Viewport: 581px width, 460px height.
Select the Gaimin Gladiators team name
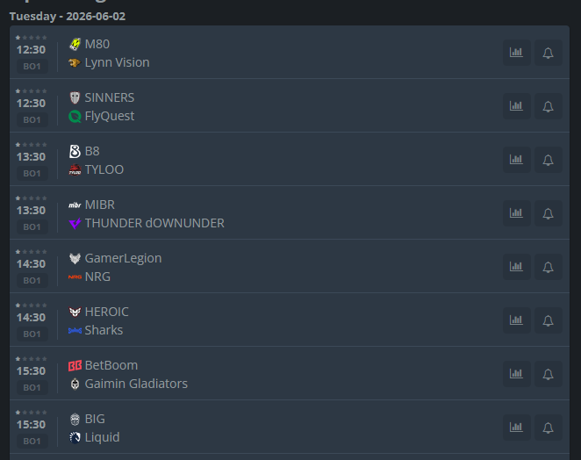click(136, 384)
